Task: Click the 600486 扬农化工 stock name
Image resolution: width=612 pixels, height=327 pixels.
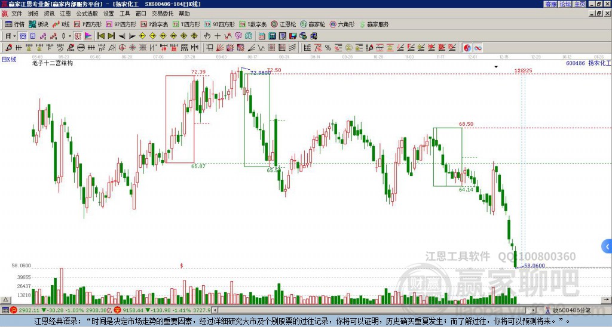Action: point(588,63)
